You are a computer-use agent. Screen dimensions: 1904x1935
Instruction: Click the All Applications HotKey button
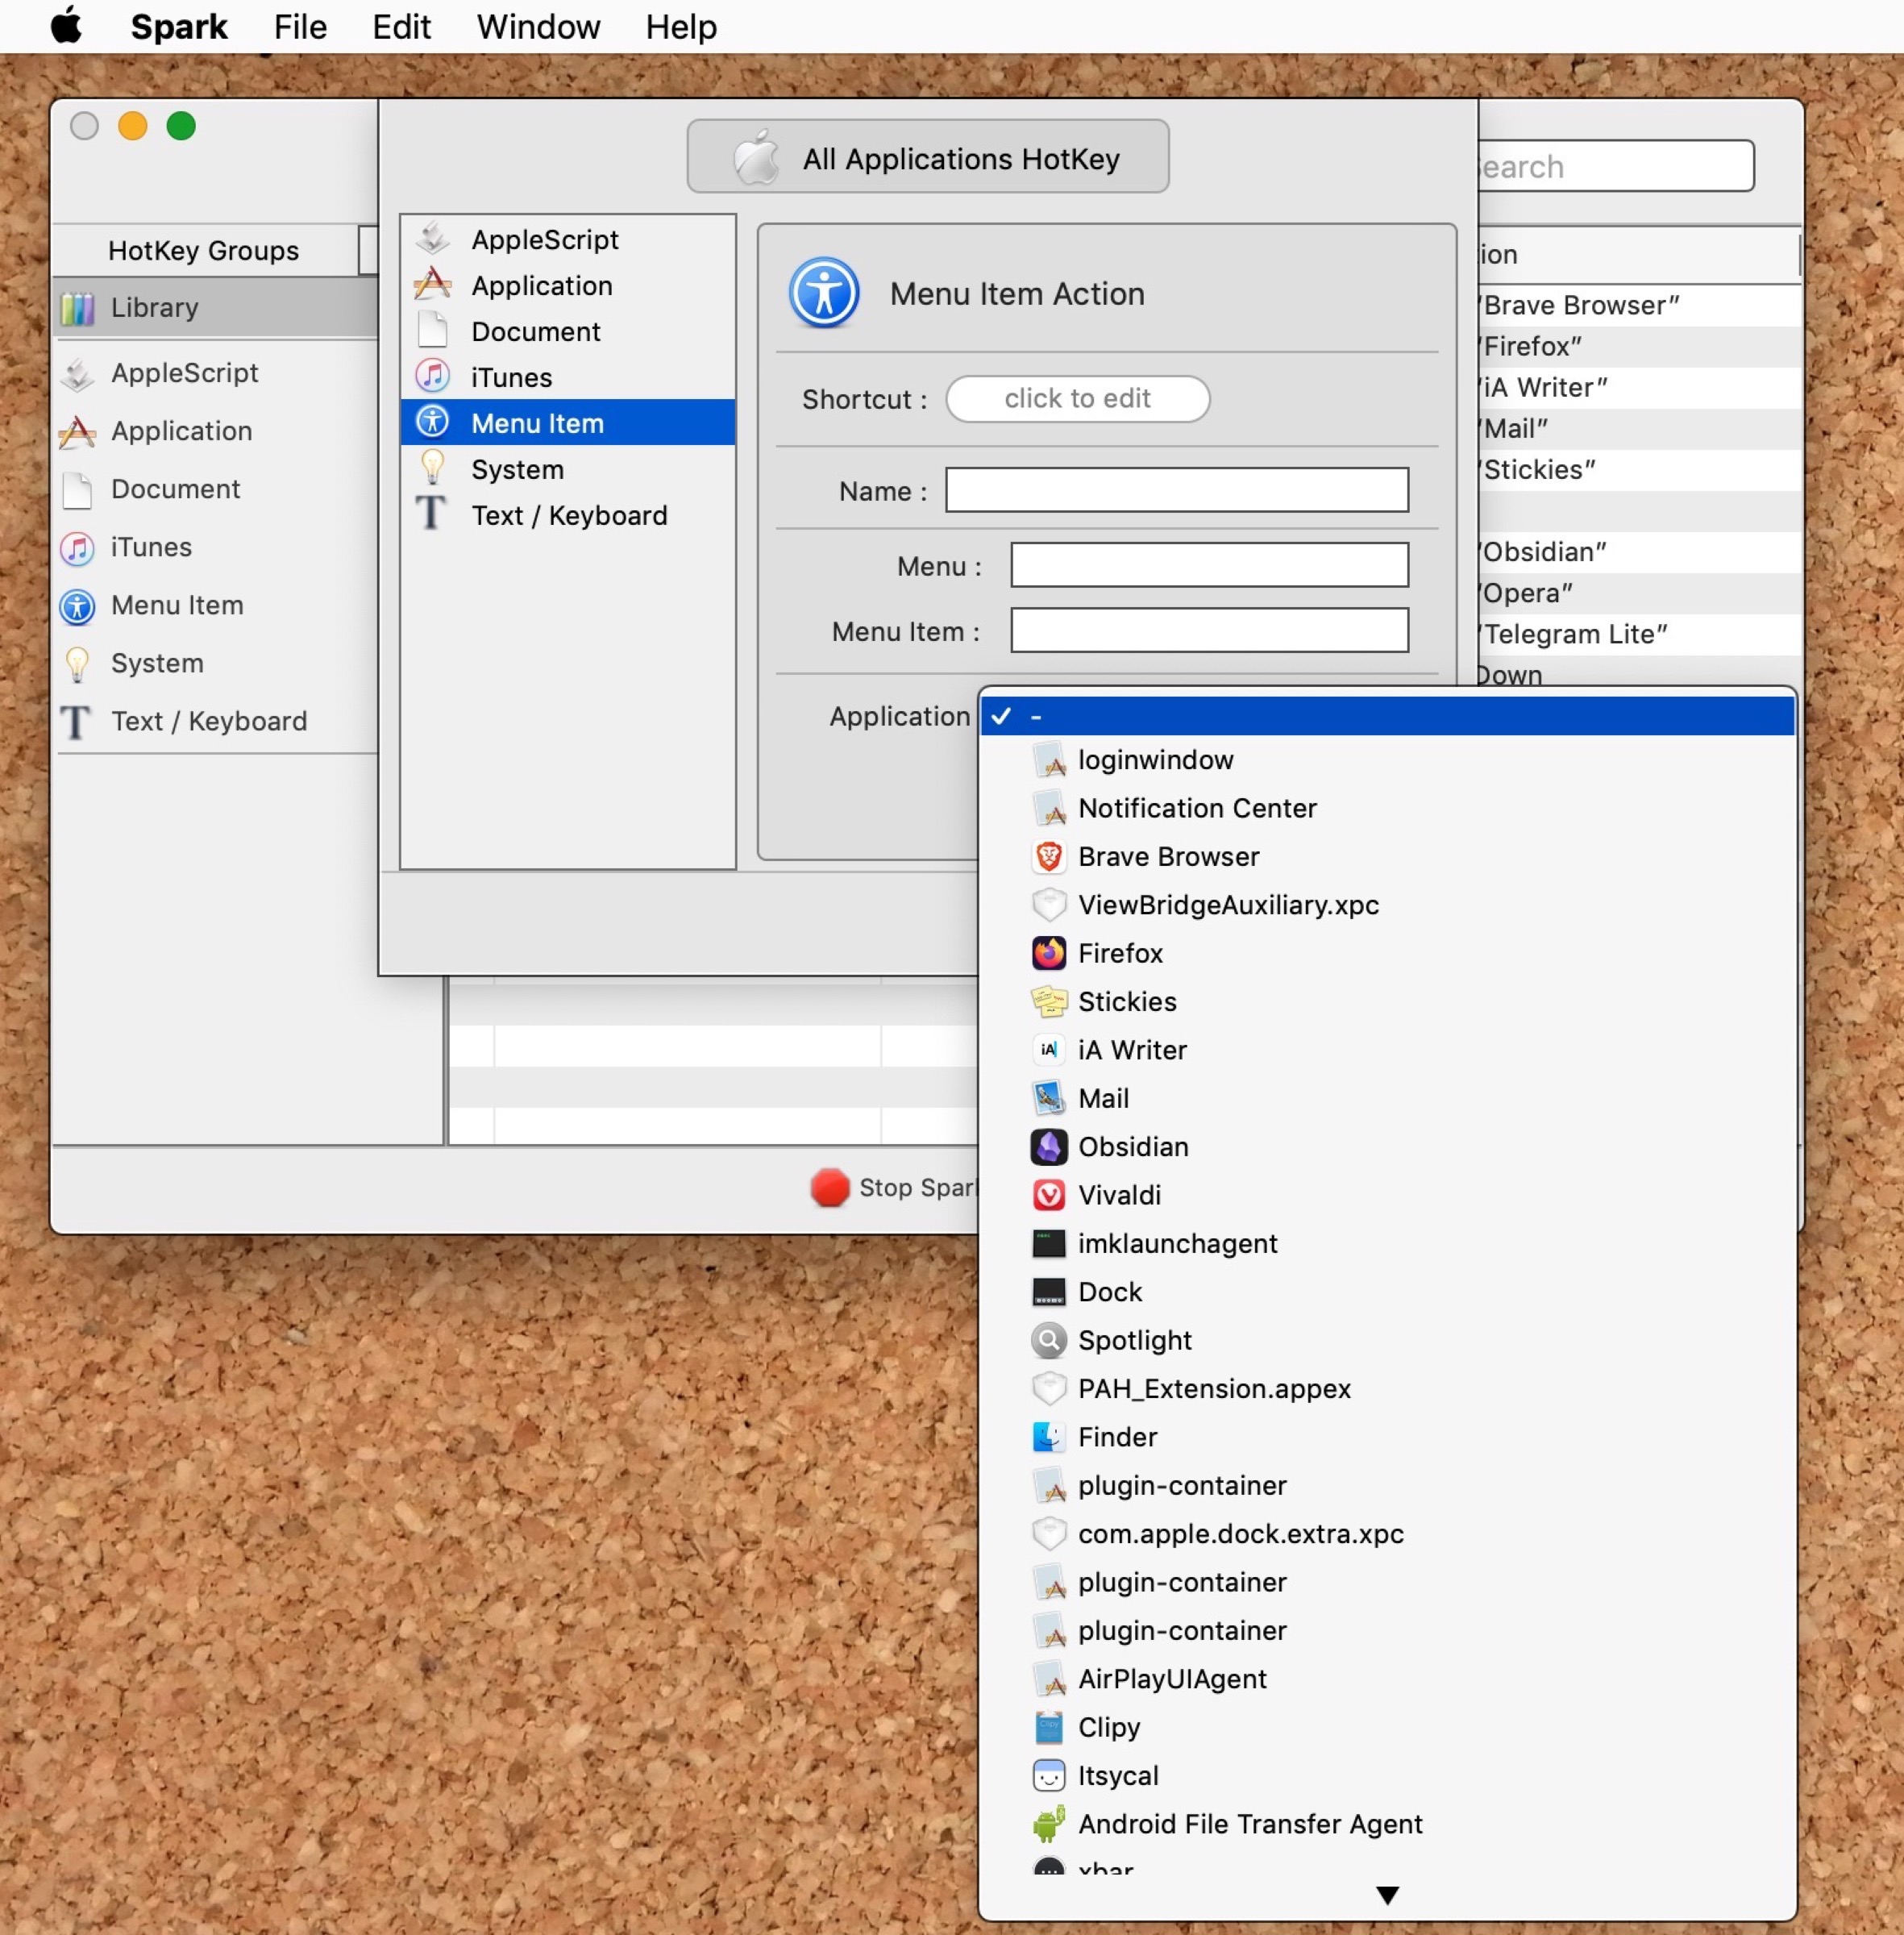(927, 158)
